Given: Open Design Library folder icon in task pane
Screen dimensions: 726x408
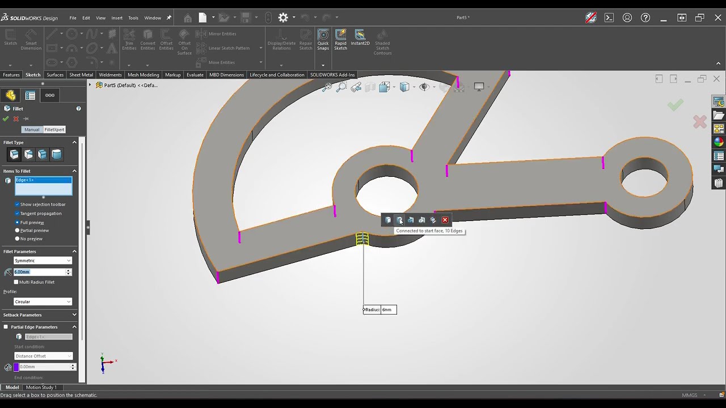Looking at the screenshot, I should 719,116.
